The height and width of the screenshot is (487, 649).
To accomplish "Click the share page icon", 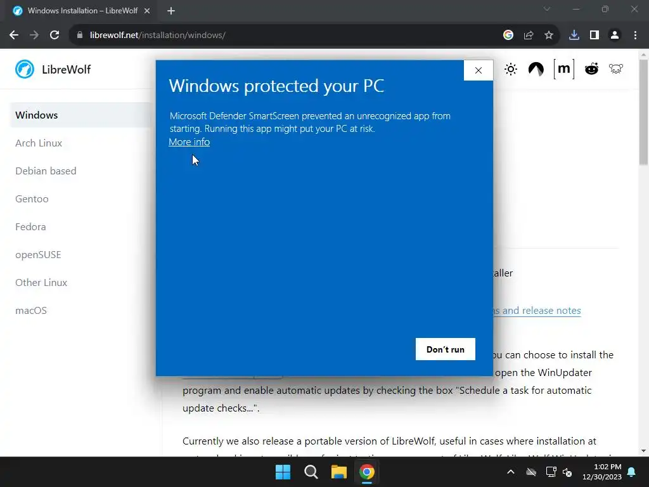I will click(x=529, y=36).
